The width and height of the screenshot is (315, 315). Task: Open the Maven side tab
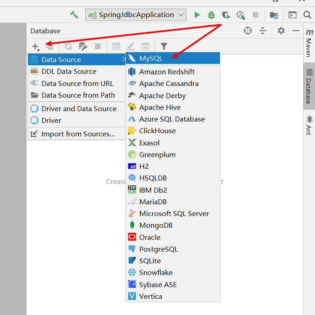309,43
